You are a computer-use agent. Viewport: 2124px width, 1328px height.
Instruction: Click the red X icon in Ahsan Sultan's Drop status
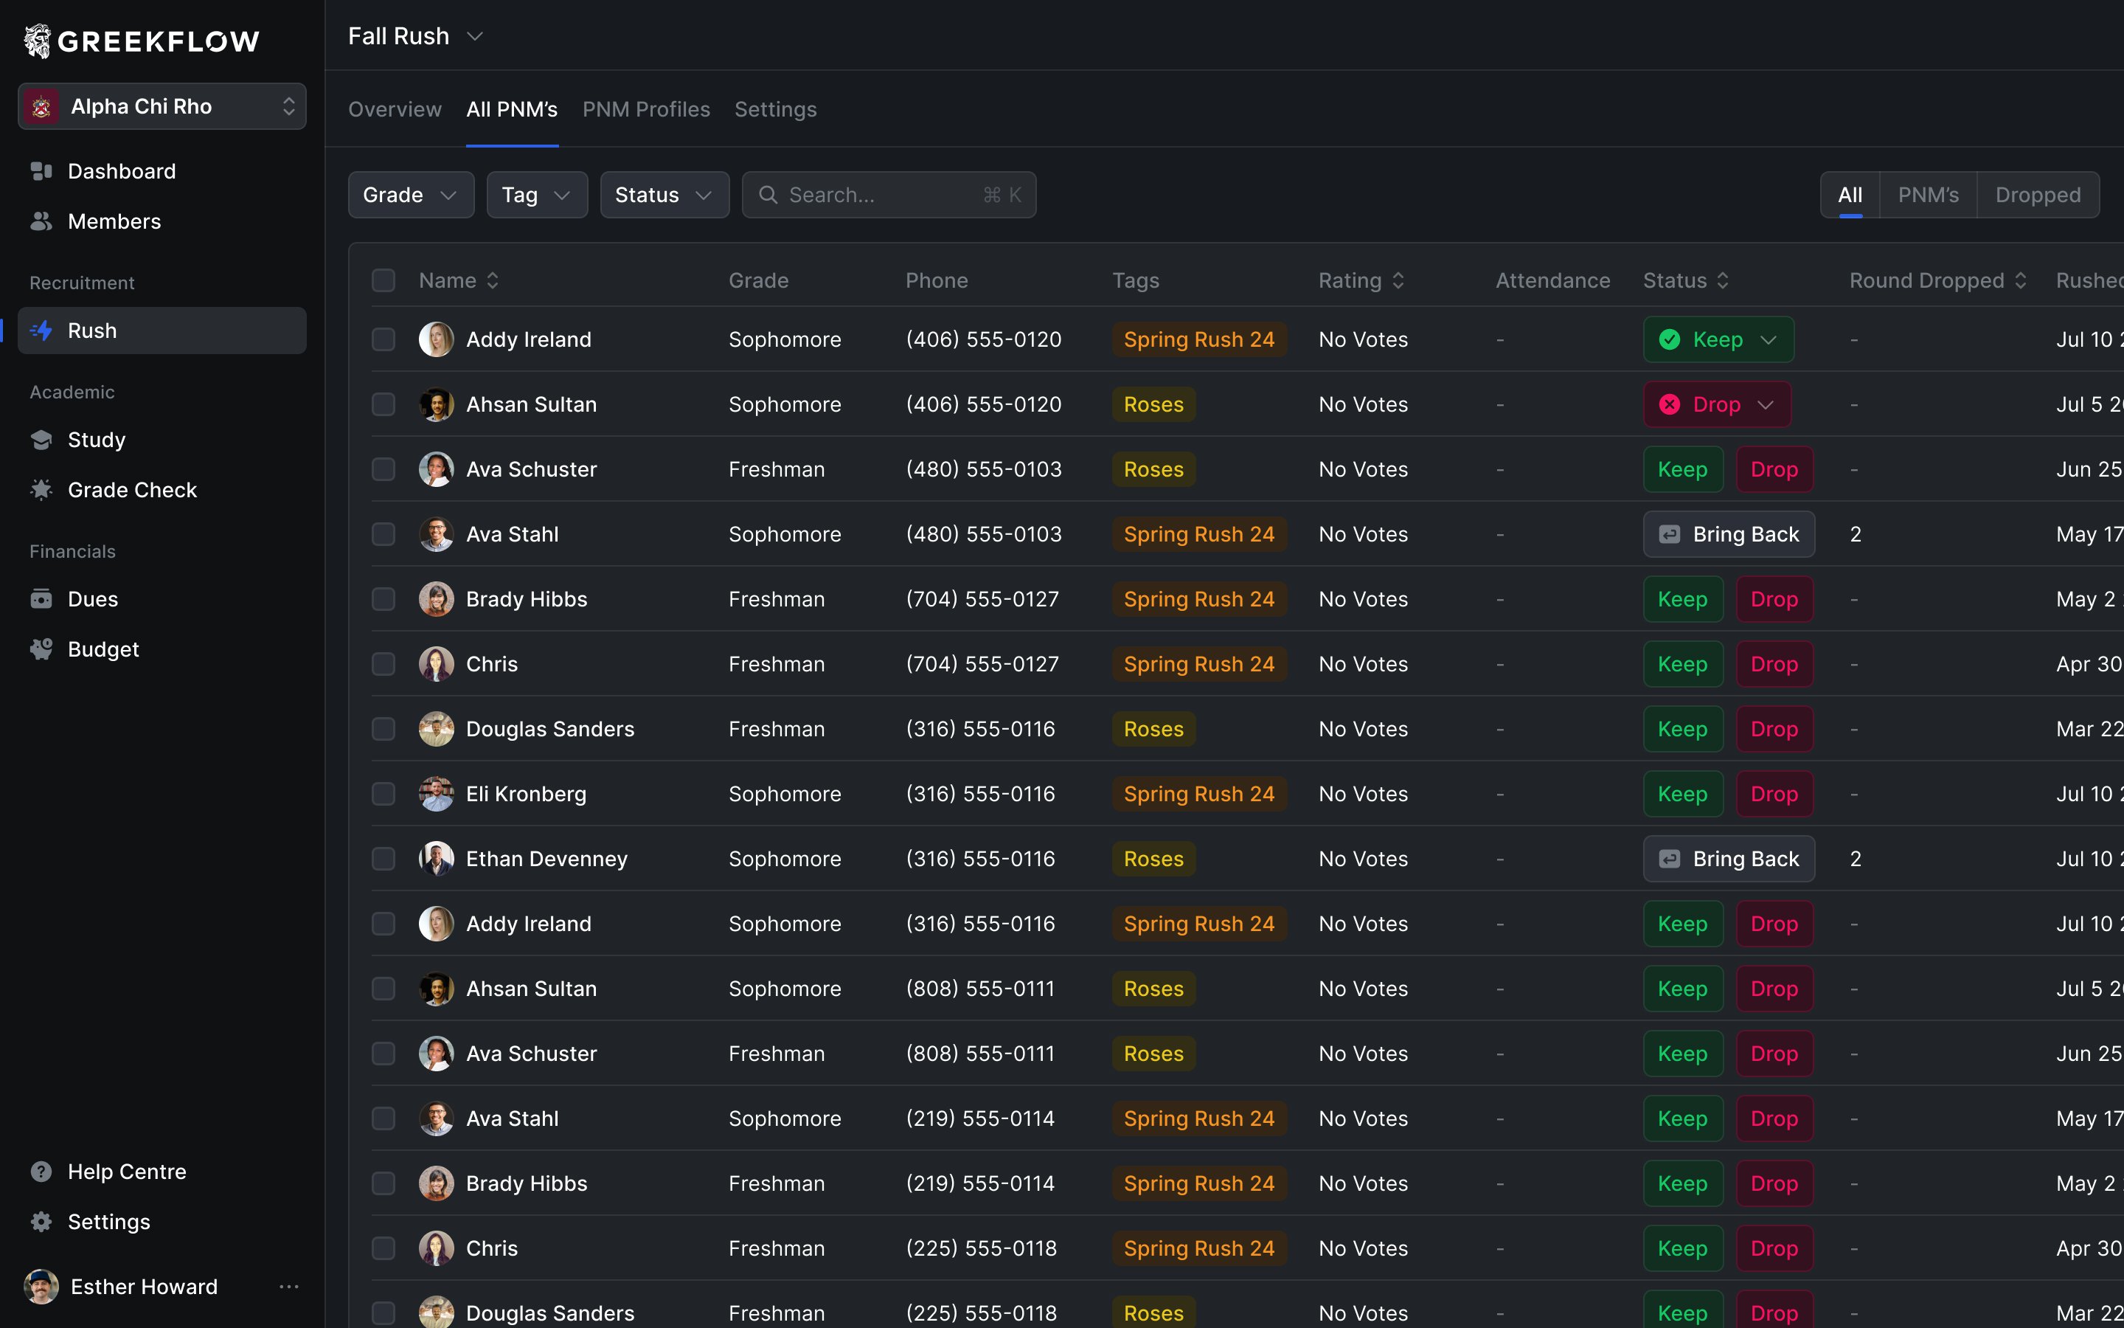point(1670,405)
